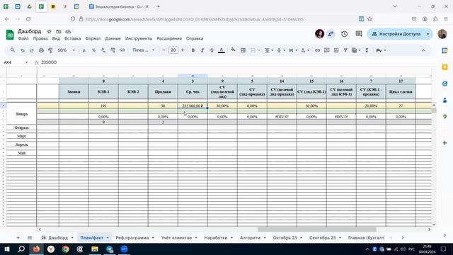
Task: Open Contacts in the side panel
Action: coord(445,100)
